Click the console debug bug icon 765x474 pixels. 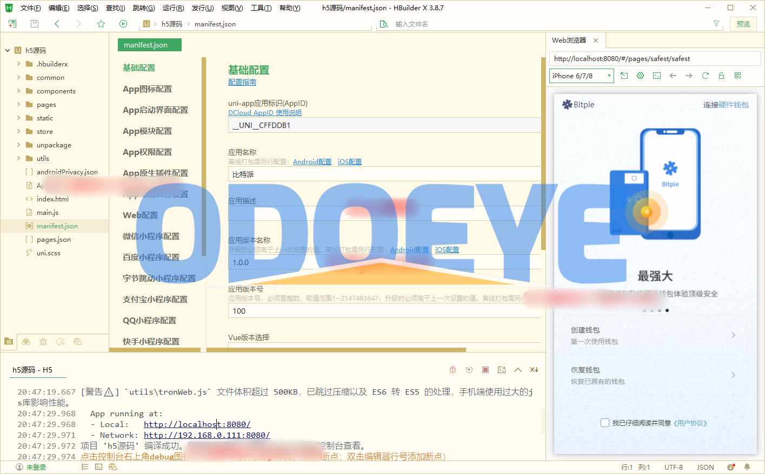453,370
